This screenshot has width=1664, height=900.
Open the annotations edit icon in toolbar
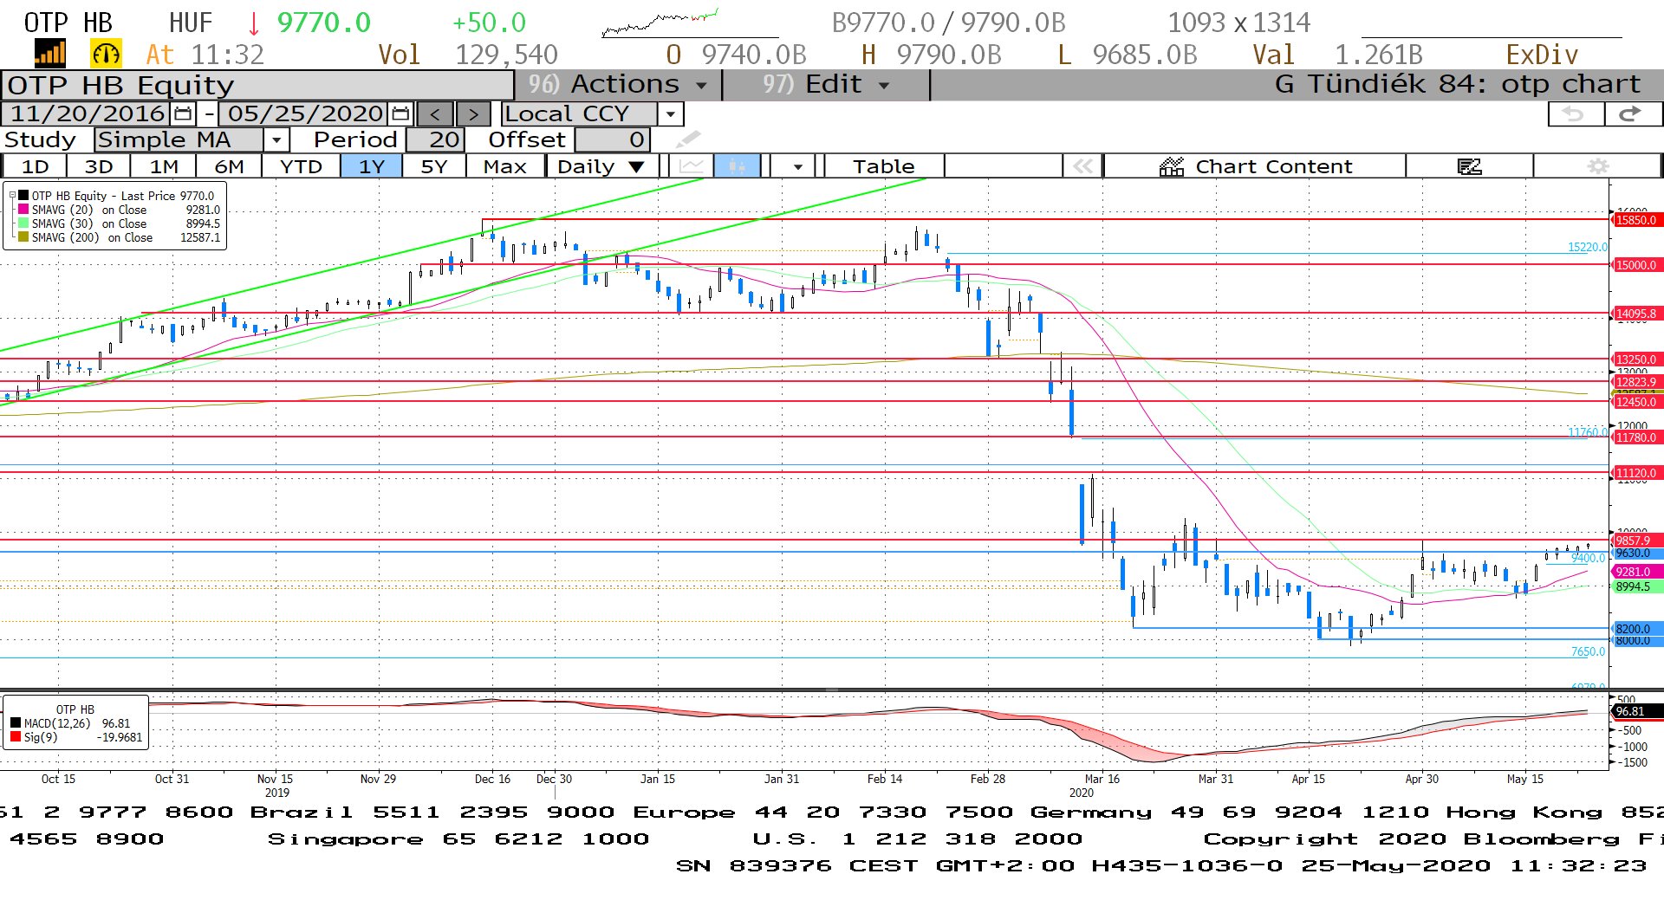point(1470,166)
